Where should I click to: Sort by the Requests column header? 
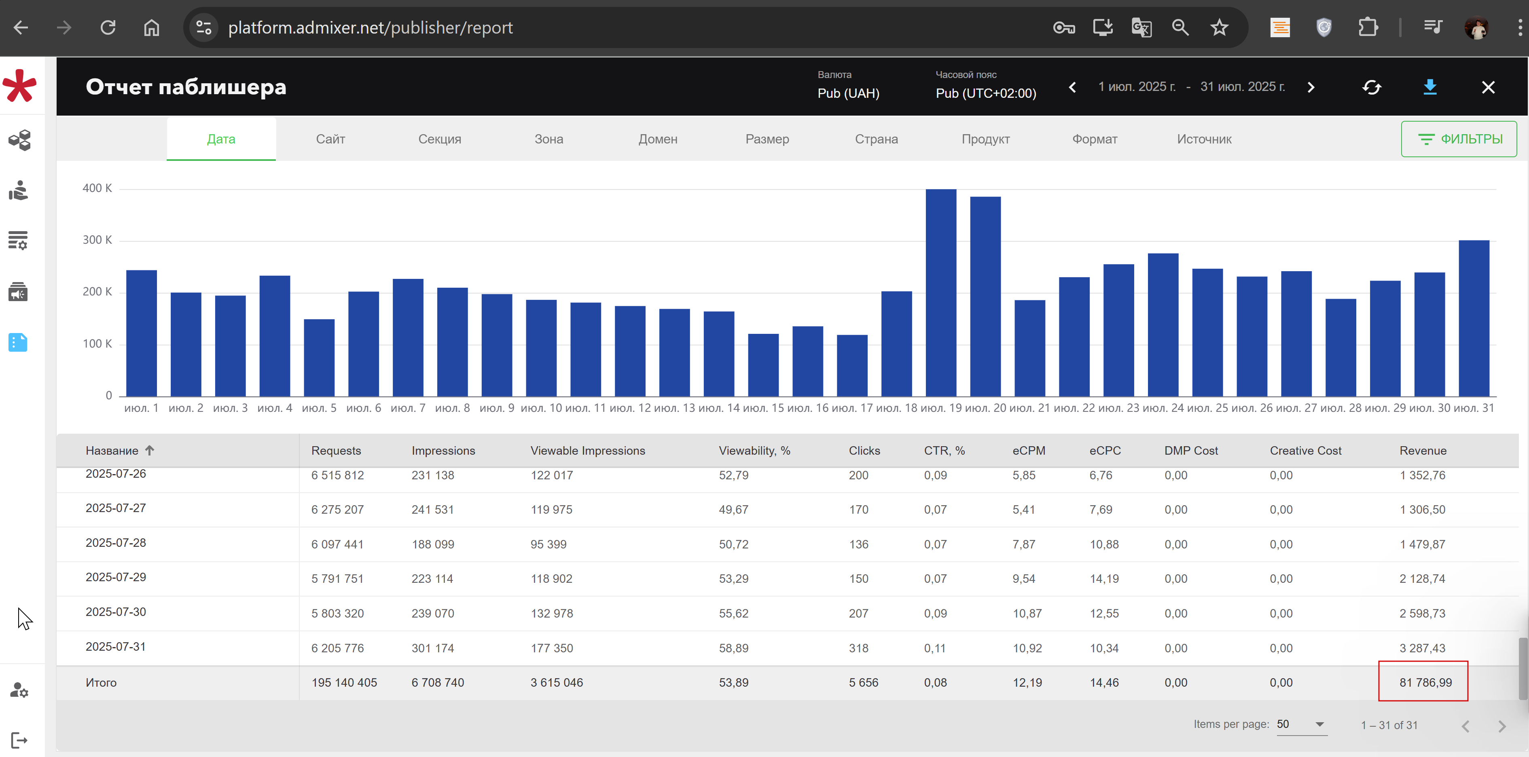(336, 450)
